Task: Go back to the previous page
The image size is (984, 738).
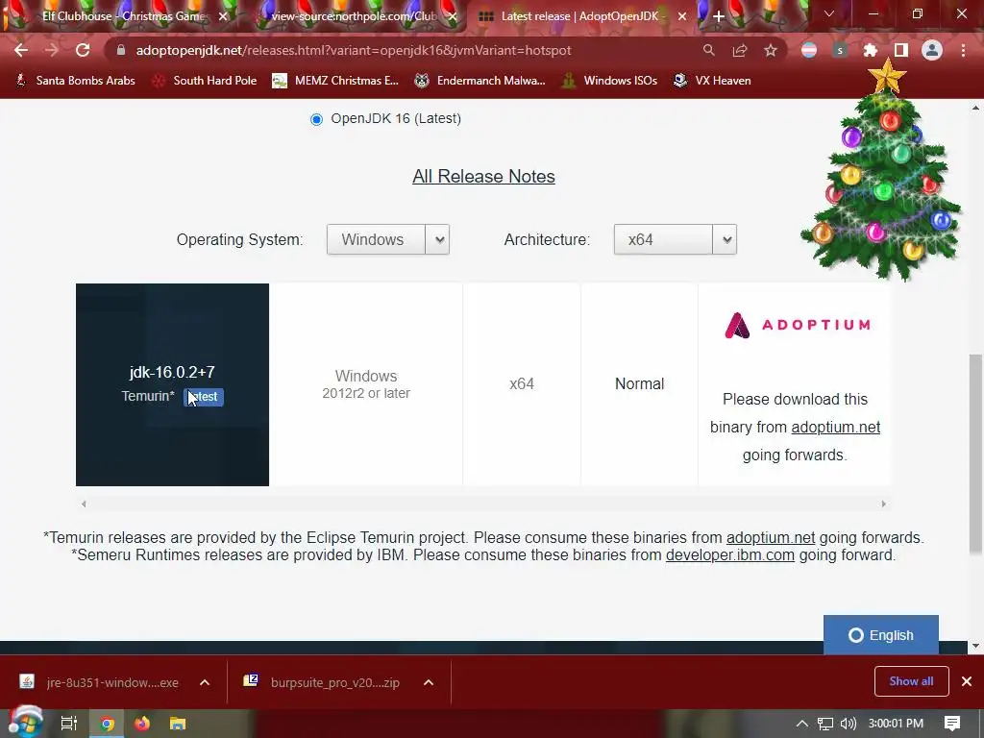Action: (21, 50)
